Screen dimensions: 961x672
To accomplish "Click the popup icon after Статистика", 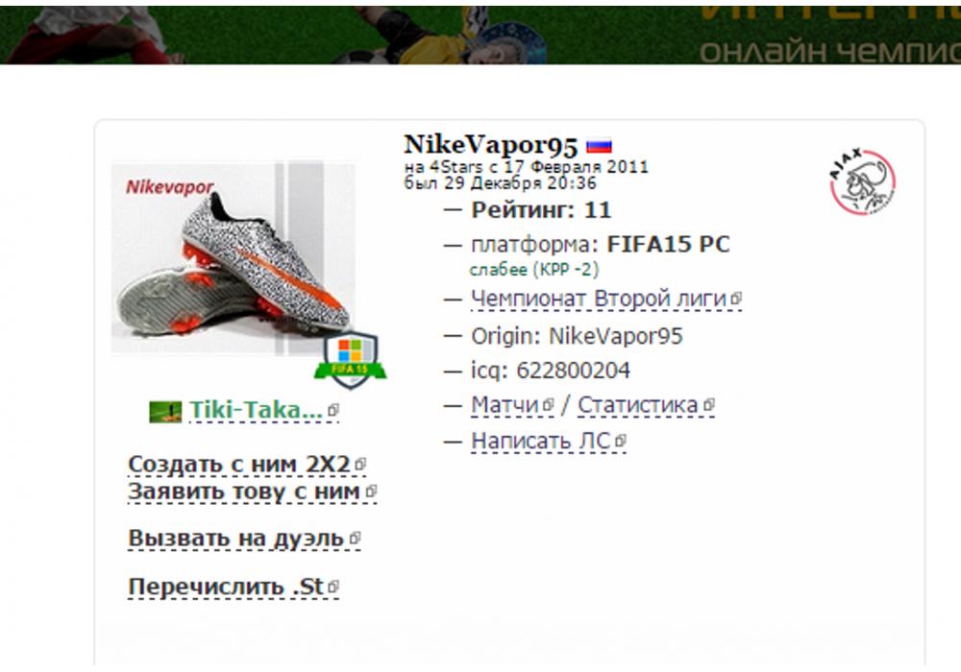I will click(x=708, y=404).
